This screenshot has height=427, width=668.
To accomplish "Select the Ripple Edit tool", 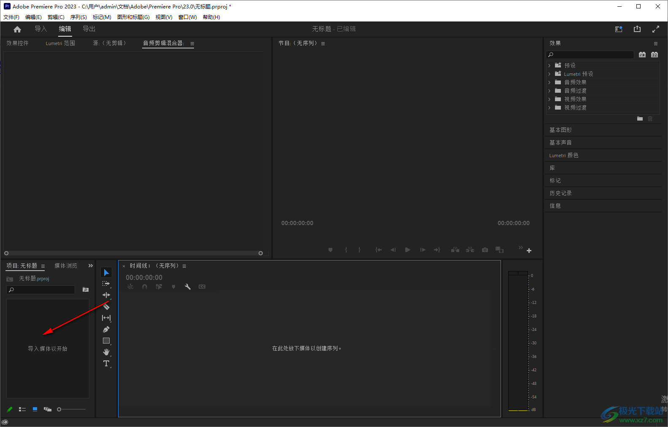I will pos(106,295).
